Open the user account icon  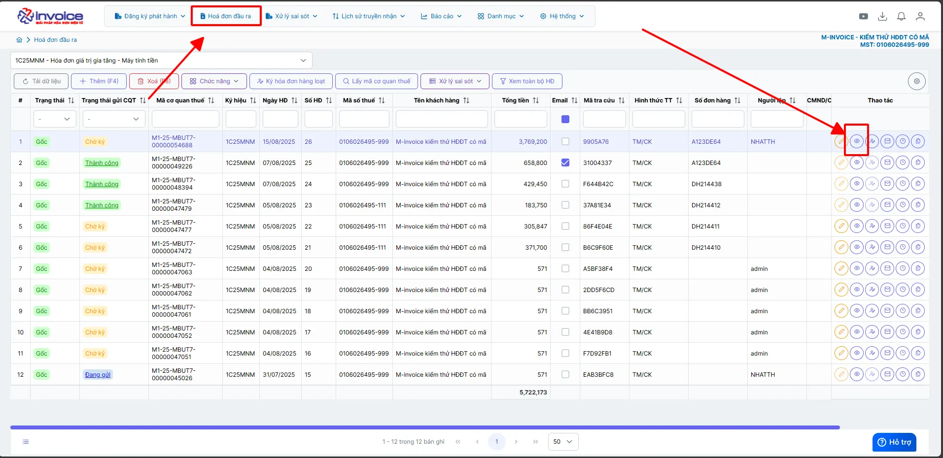(x=920, y=16)
